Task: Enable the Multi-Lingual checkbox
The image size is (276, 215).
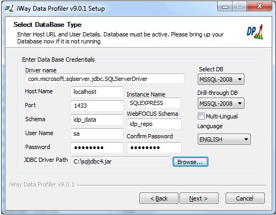Action: tap(201, 116)
